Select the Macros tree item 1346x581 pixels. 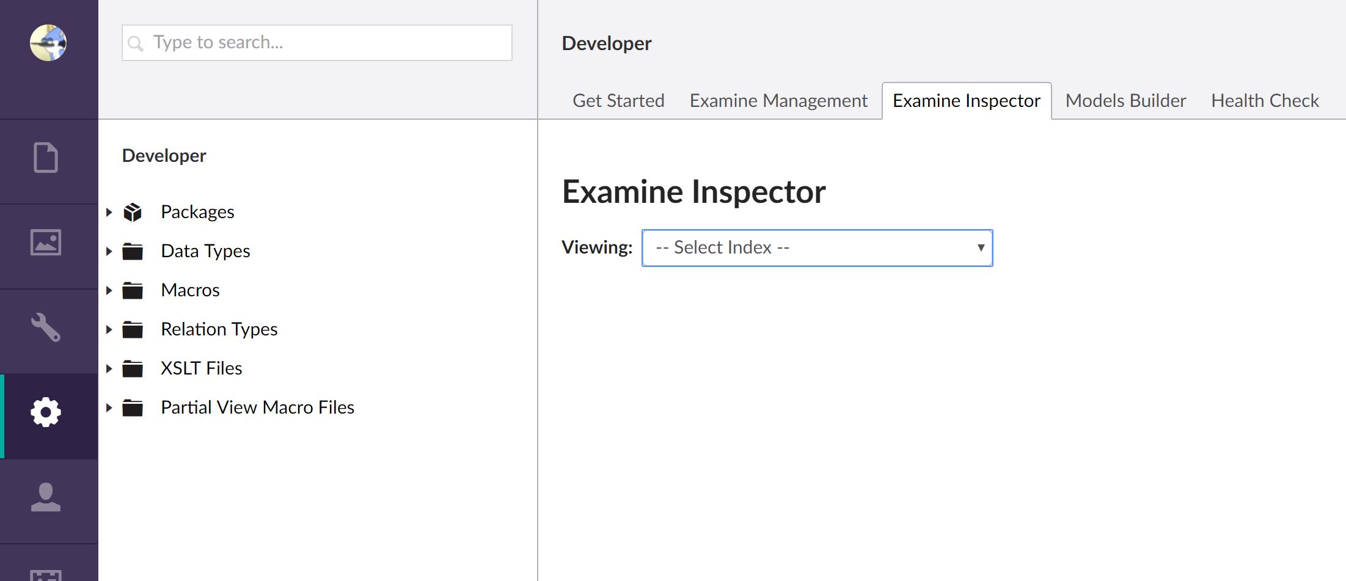(190, 290)
